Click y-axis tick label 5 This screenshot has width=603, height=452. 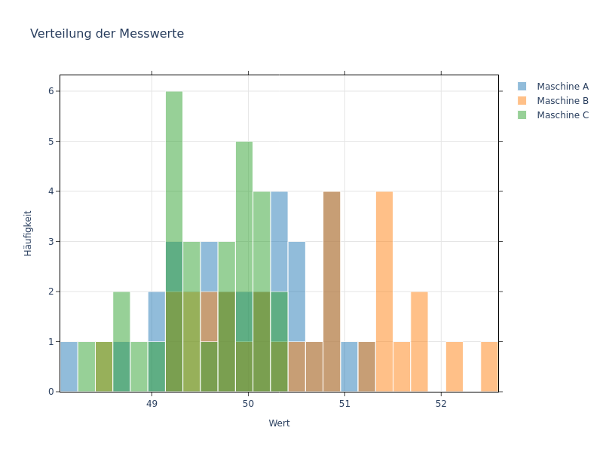tap(51, 142)
